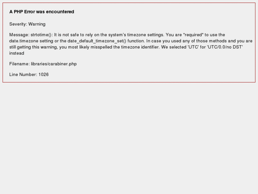Click the 'strtotime():' function name
This screenshot has width=258, height=194.
coord(42,35)
